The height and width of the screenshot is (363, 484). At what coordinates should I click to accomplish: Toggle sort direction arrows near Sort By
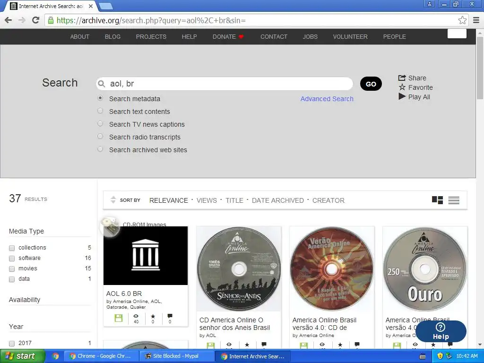[x=113, y=200]
